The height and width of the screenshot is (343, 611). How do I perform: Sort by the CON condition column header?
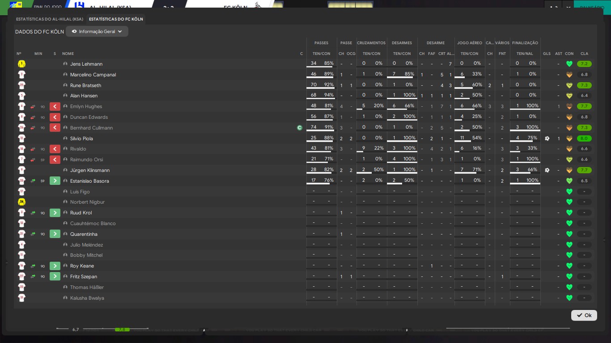pyautogui.click(x=569, y=54)
